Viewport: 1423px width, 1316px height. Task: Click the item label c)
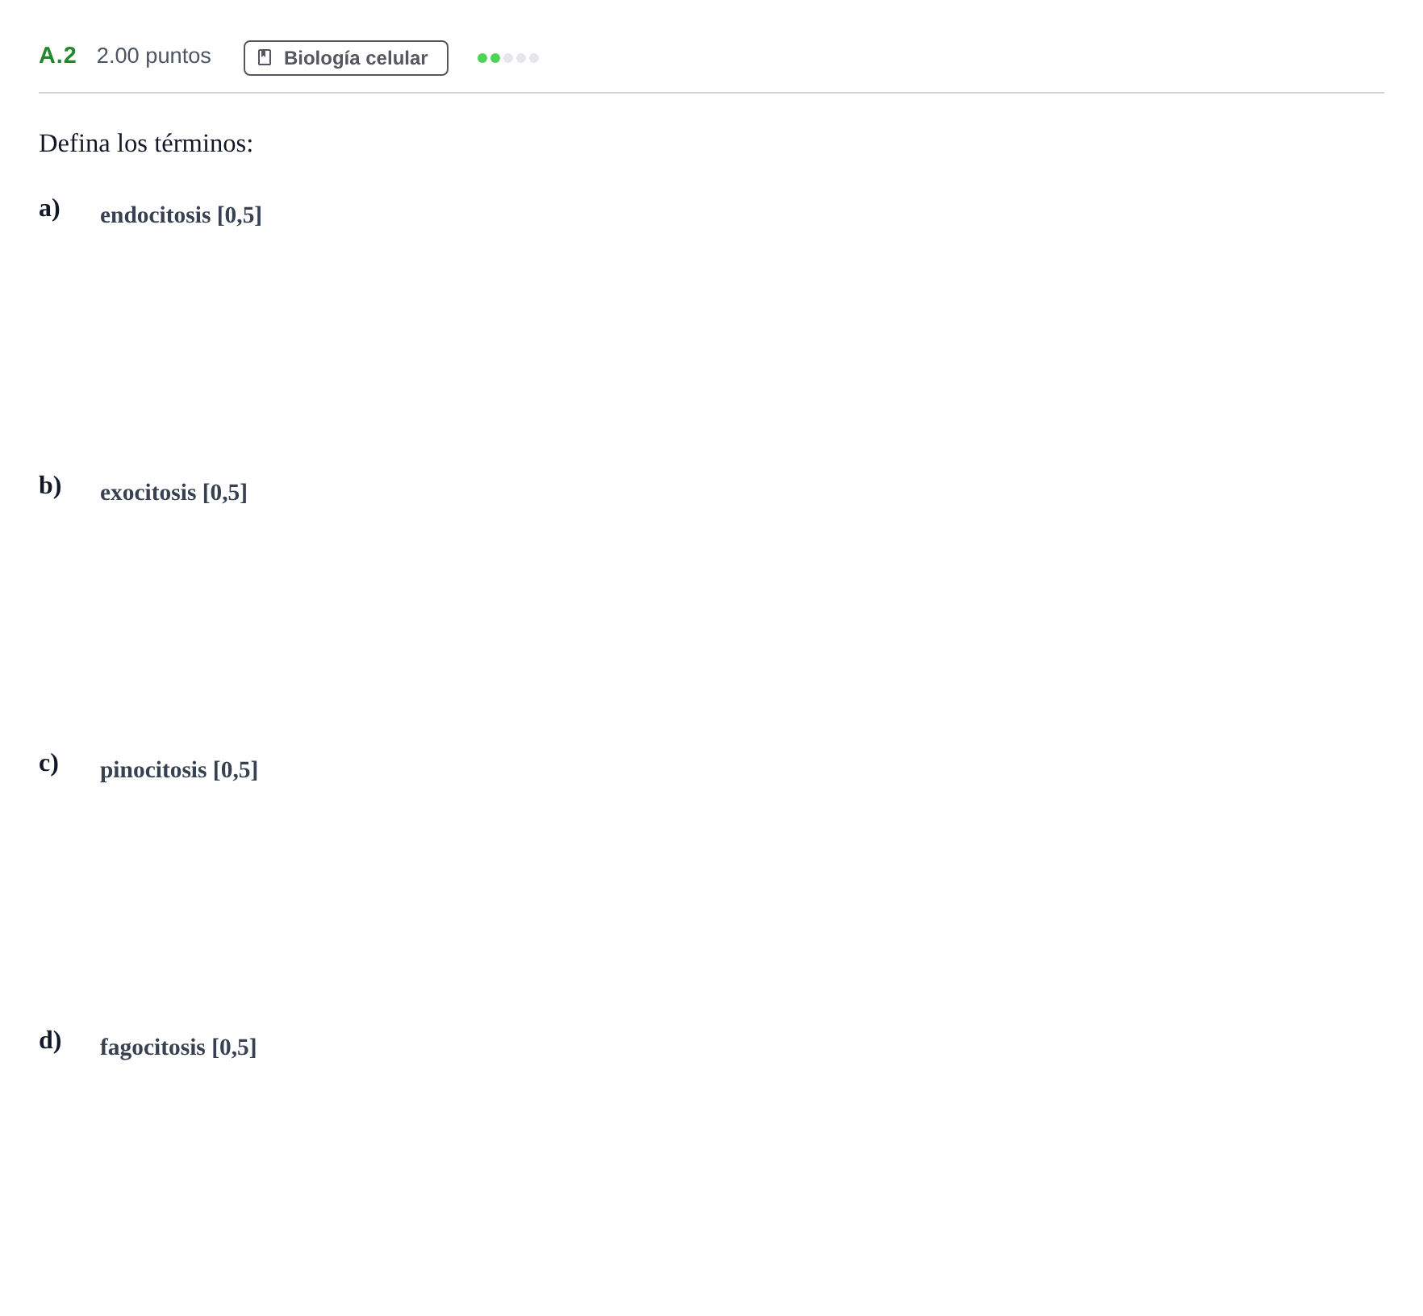point(48,763)
